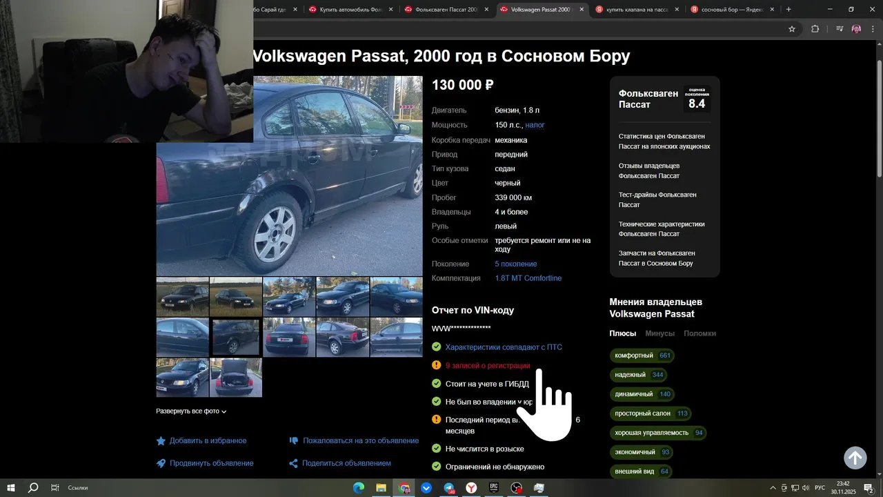
Task: Select the Минусы opinions tab
Action: click(659, 333)
